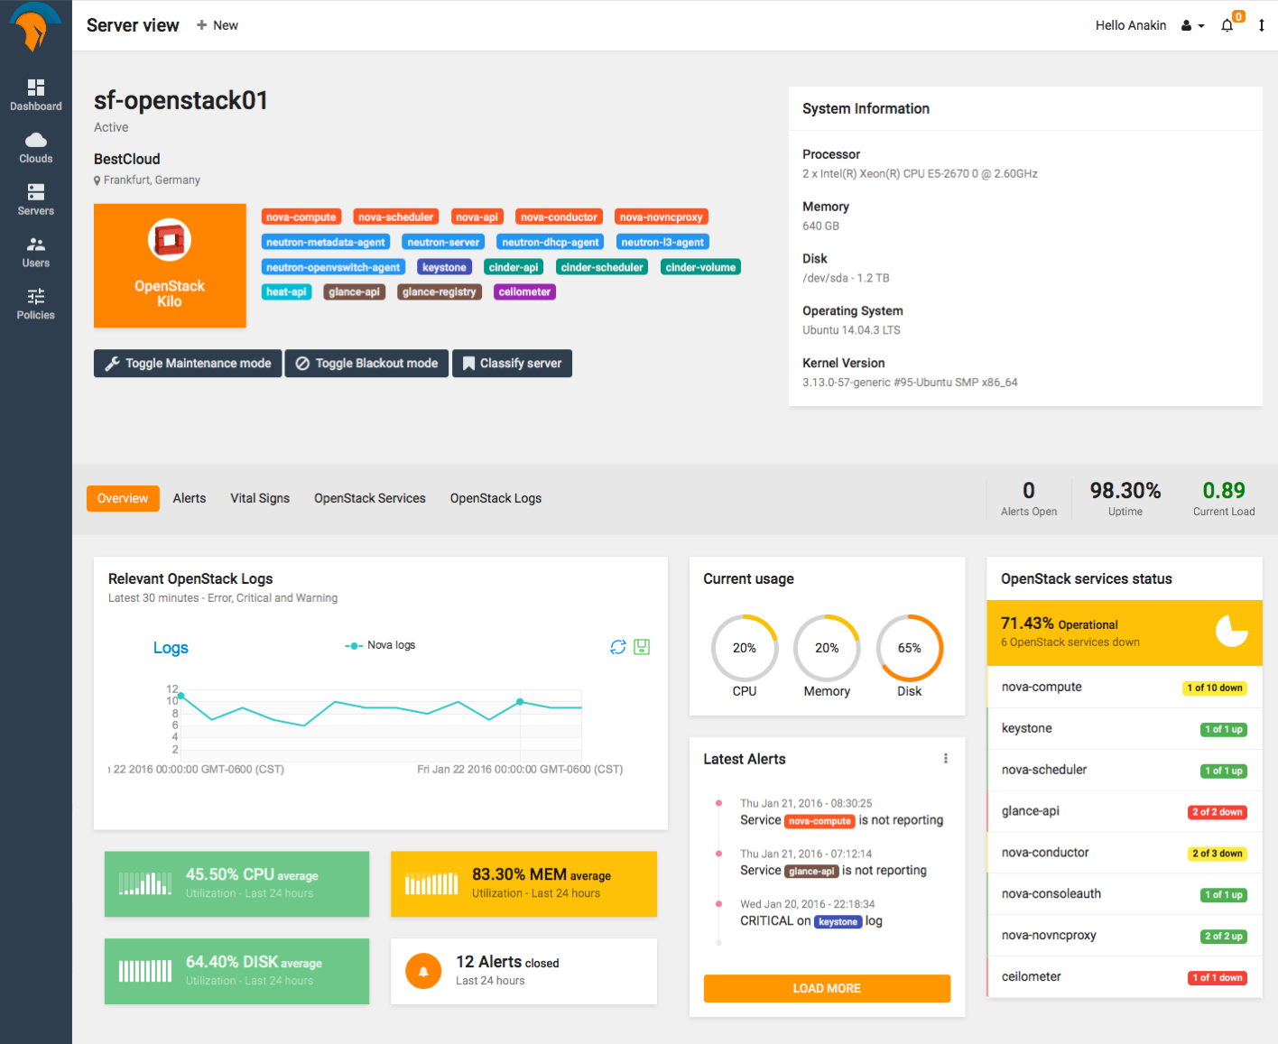Image resolution: width=1278 pixels, height=1044 pixels.
Task: Select the ceilometer status row
Action: 1125,977
